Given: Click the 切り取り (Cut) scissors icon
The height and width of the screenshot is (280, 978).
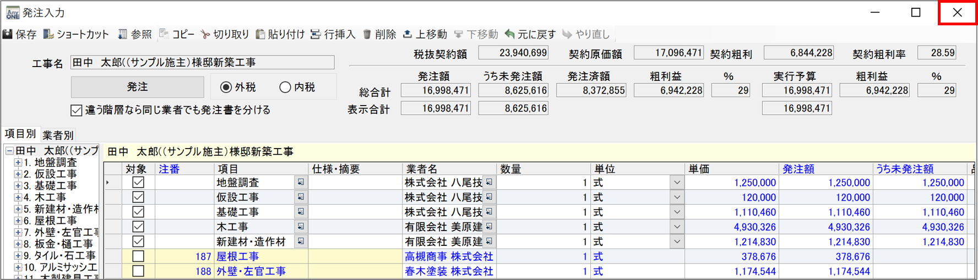Looking at the screenshot, I should click(x=205, y=34).
